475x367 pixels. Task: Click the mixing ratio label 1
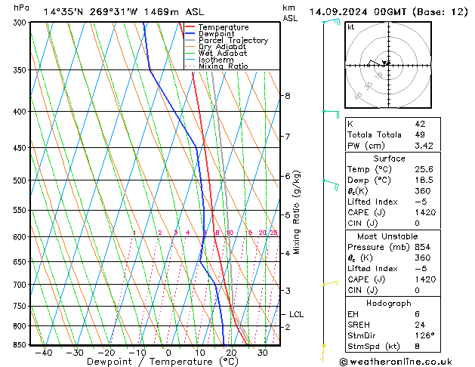pos(134,233)
